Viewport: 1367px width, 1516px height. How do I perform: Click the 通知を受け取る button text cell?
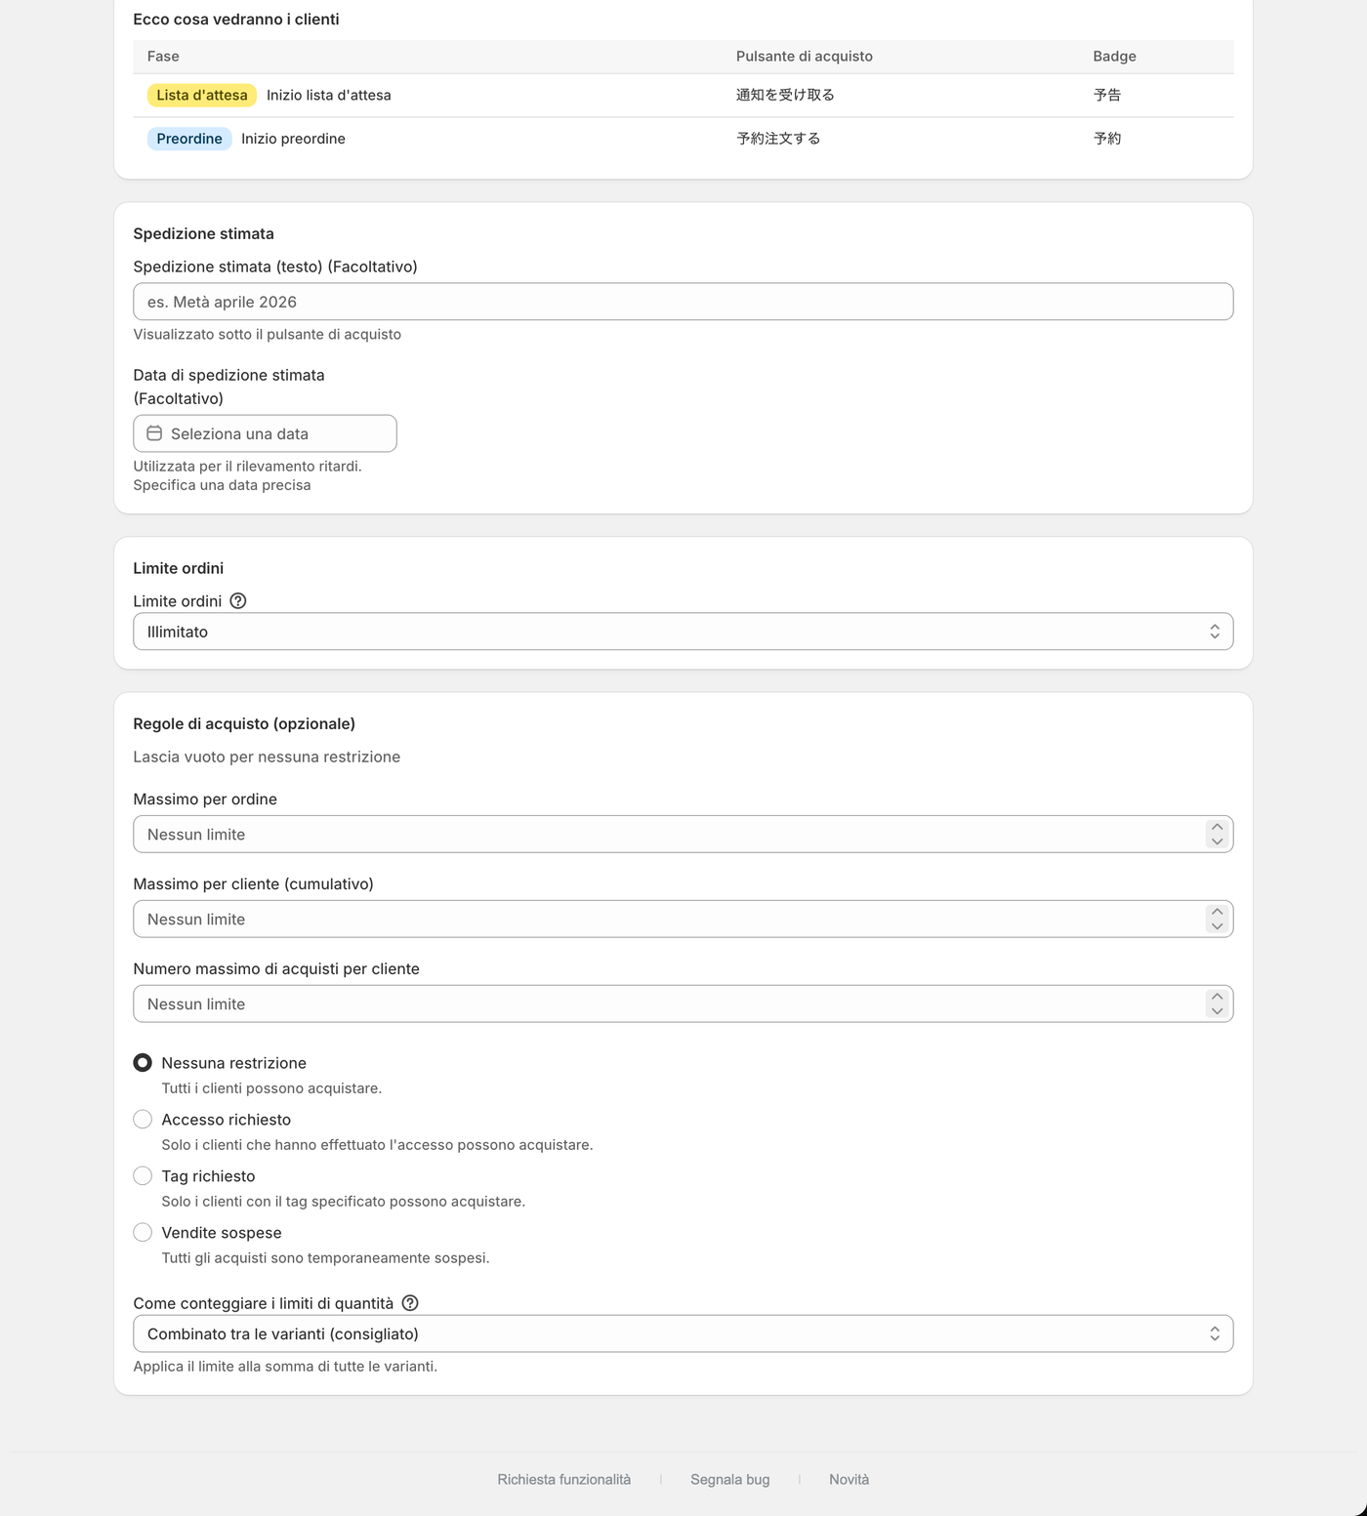point(785,96)
